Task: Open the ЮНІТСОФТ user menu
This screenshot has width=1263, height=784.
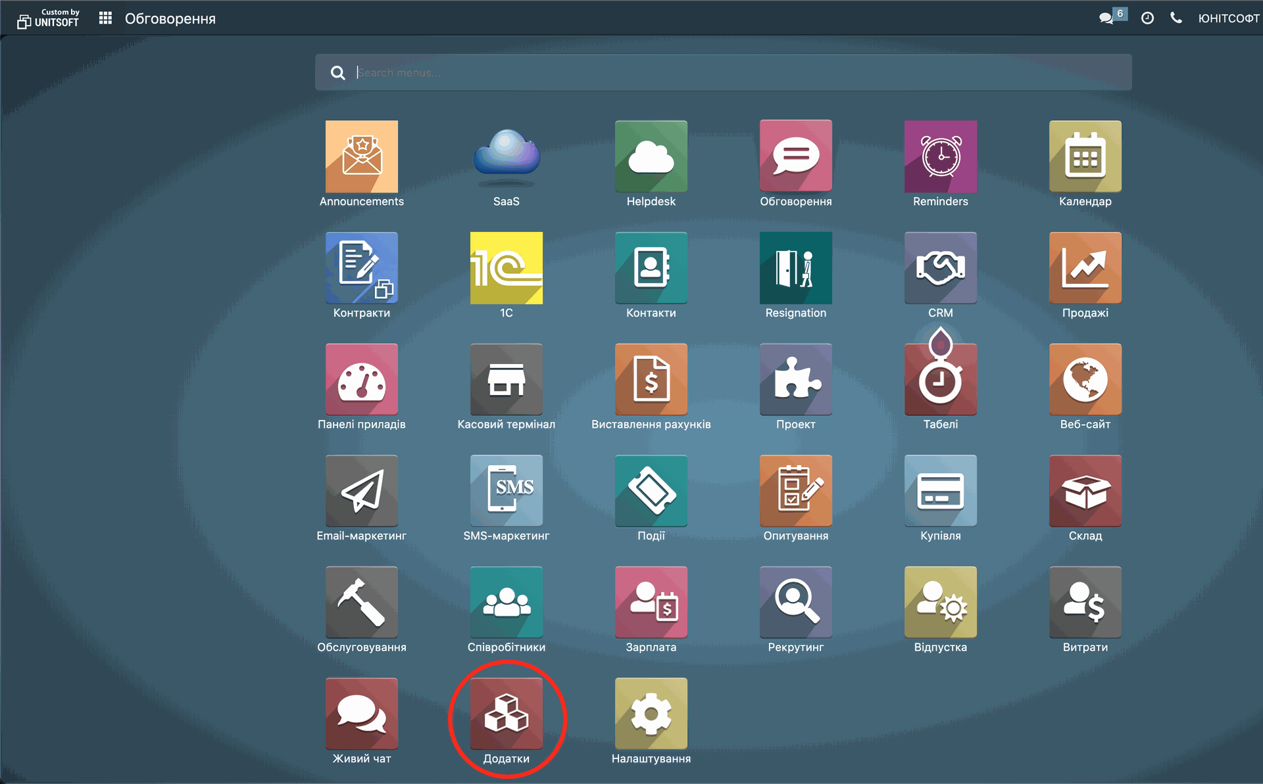Action: coord(1229,18)
